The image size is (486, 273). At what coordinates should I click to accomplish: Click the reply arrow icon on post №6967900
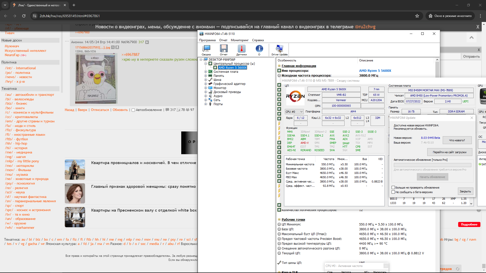click(147, 42)
